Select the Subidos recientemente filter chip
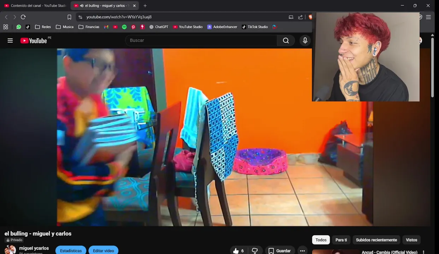The height and width of the screenshot is (254, 439). pos(376,240)
